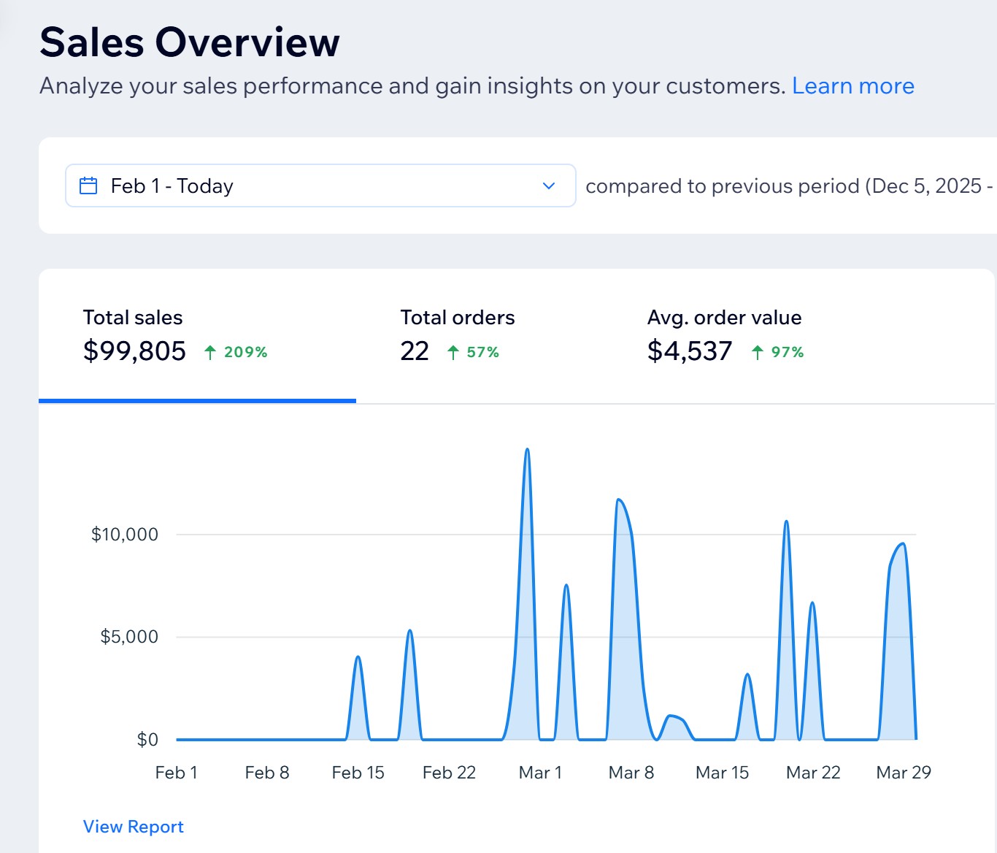
Task: Click the green up arrow beside 57%
Action: pos(453,353)
